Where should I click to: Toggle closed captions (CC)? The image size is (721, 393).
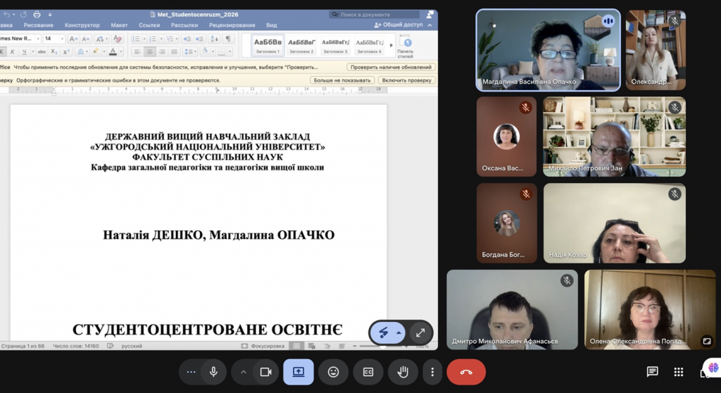click(x=368, y=372)
